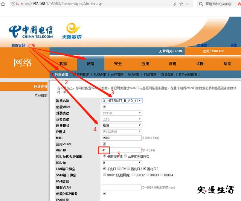Toggle the 百兆口3 checkbox
241x201 pixels.
[145, 168]
